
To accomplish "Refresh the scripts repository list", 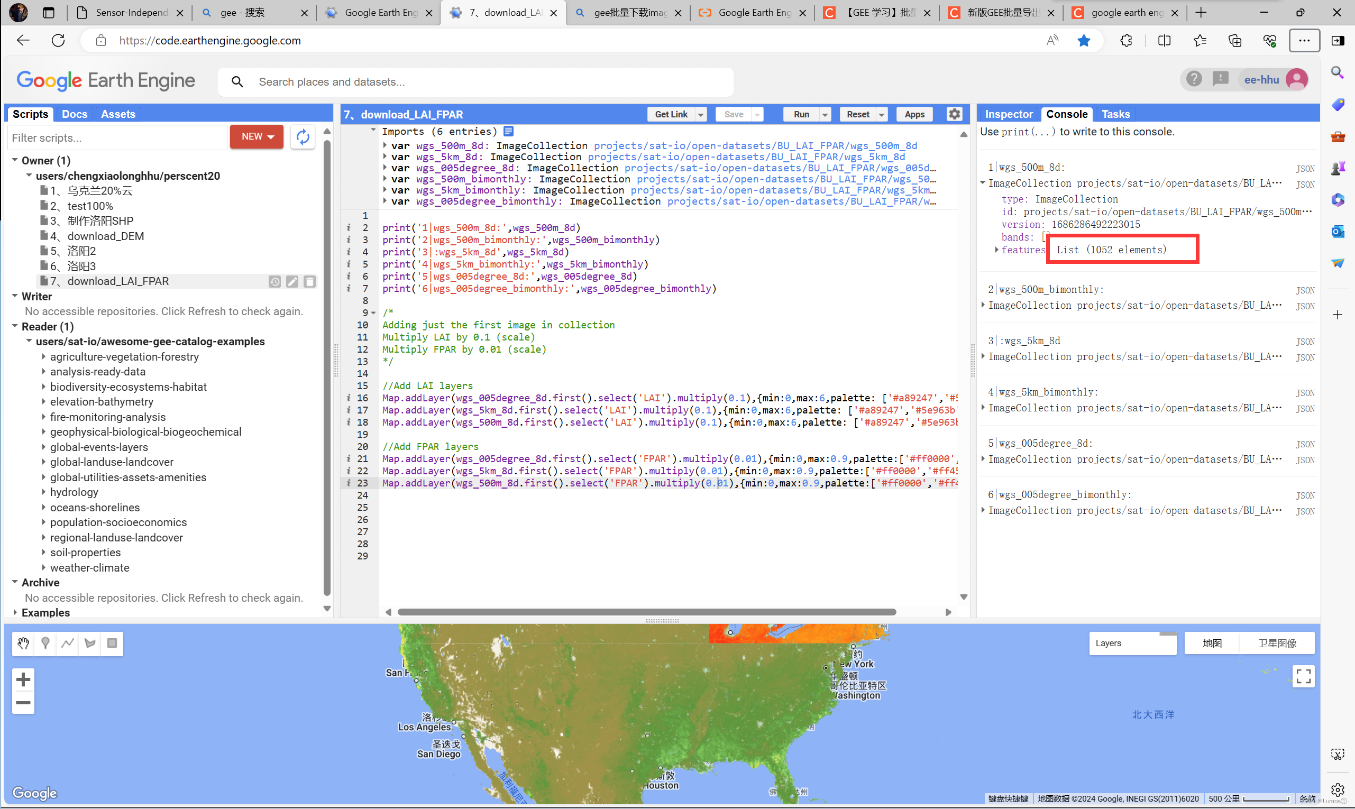I will 303,137.
